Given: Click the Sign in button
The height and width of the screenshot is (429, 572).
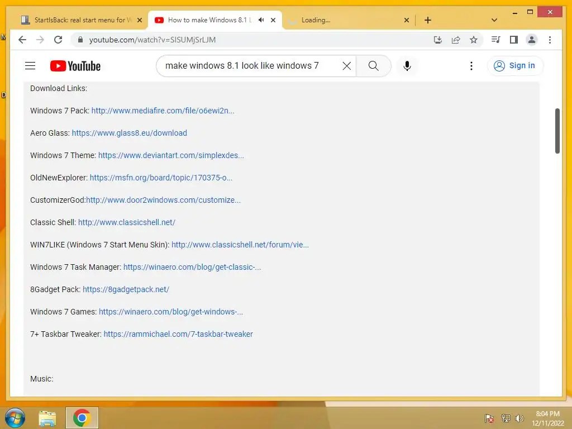Looking at the screenshot, I should [514, 66].
